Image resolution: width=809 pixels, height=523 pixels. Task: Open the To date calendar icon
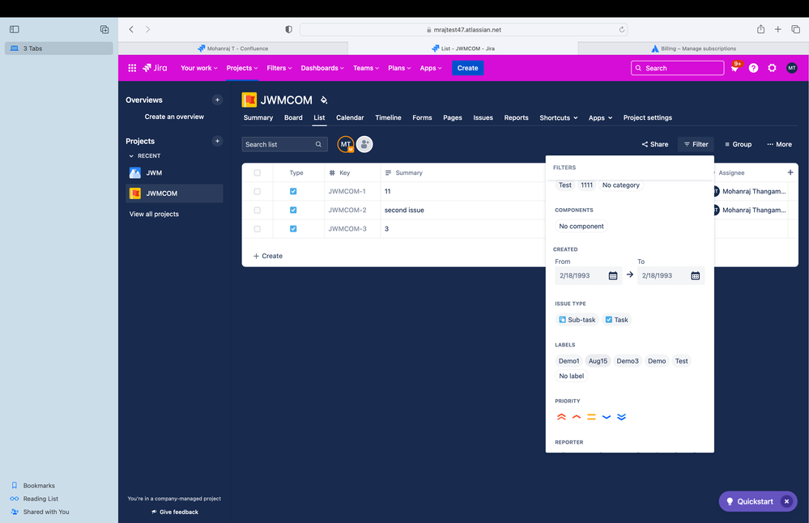pyautogui.click(x=695, y=275)
